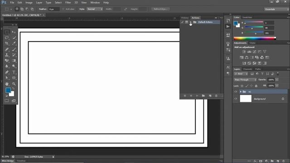Select the Rectangle shape tool

[x=14, y=78]
